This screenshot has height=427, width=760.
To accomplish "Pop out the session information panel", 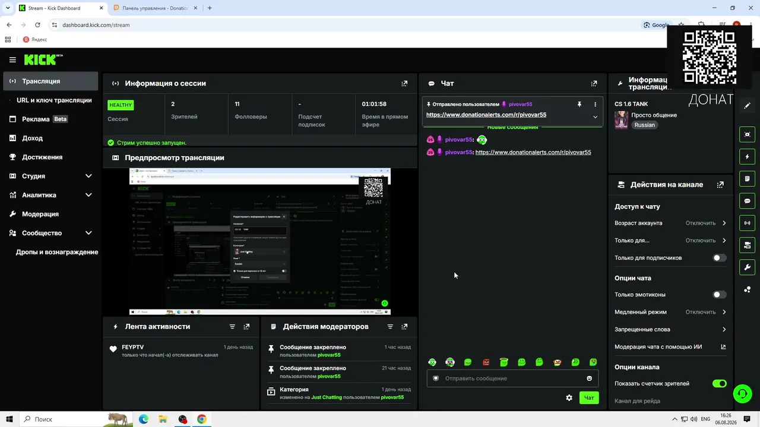I will pyautogui.click(x=404, y=84).
